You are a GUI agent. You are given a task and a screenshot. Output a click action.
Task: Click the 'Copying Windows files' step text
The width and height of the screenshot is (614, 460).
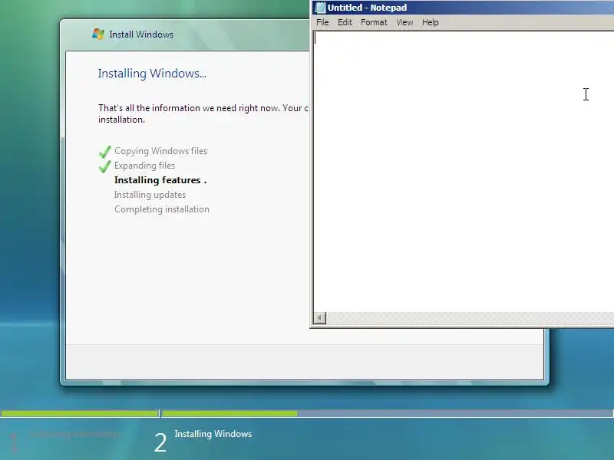160,151
